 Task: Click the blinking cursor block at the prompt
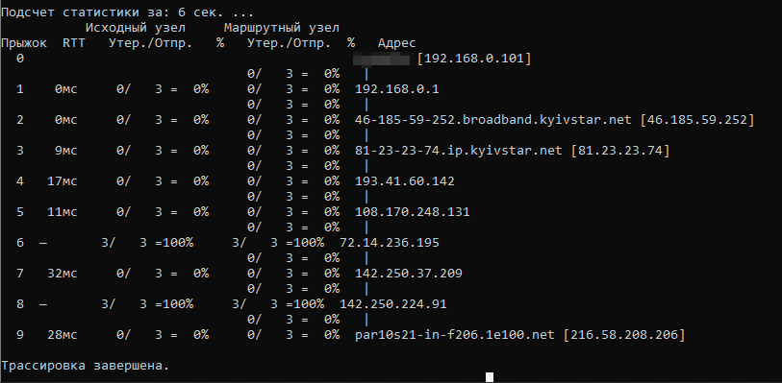[490, 377]
